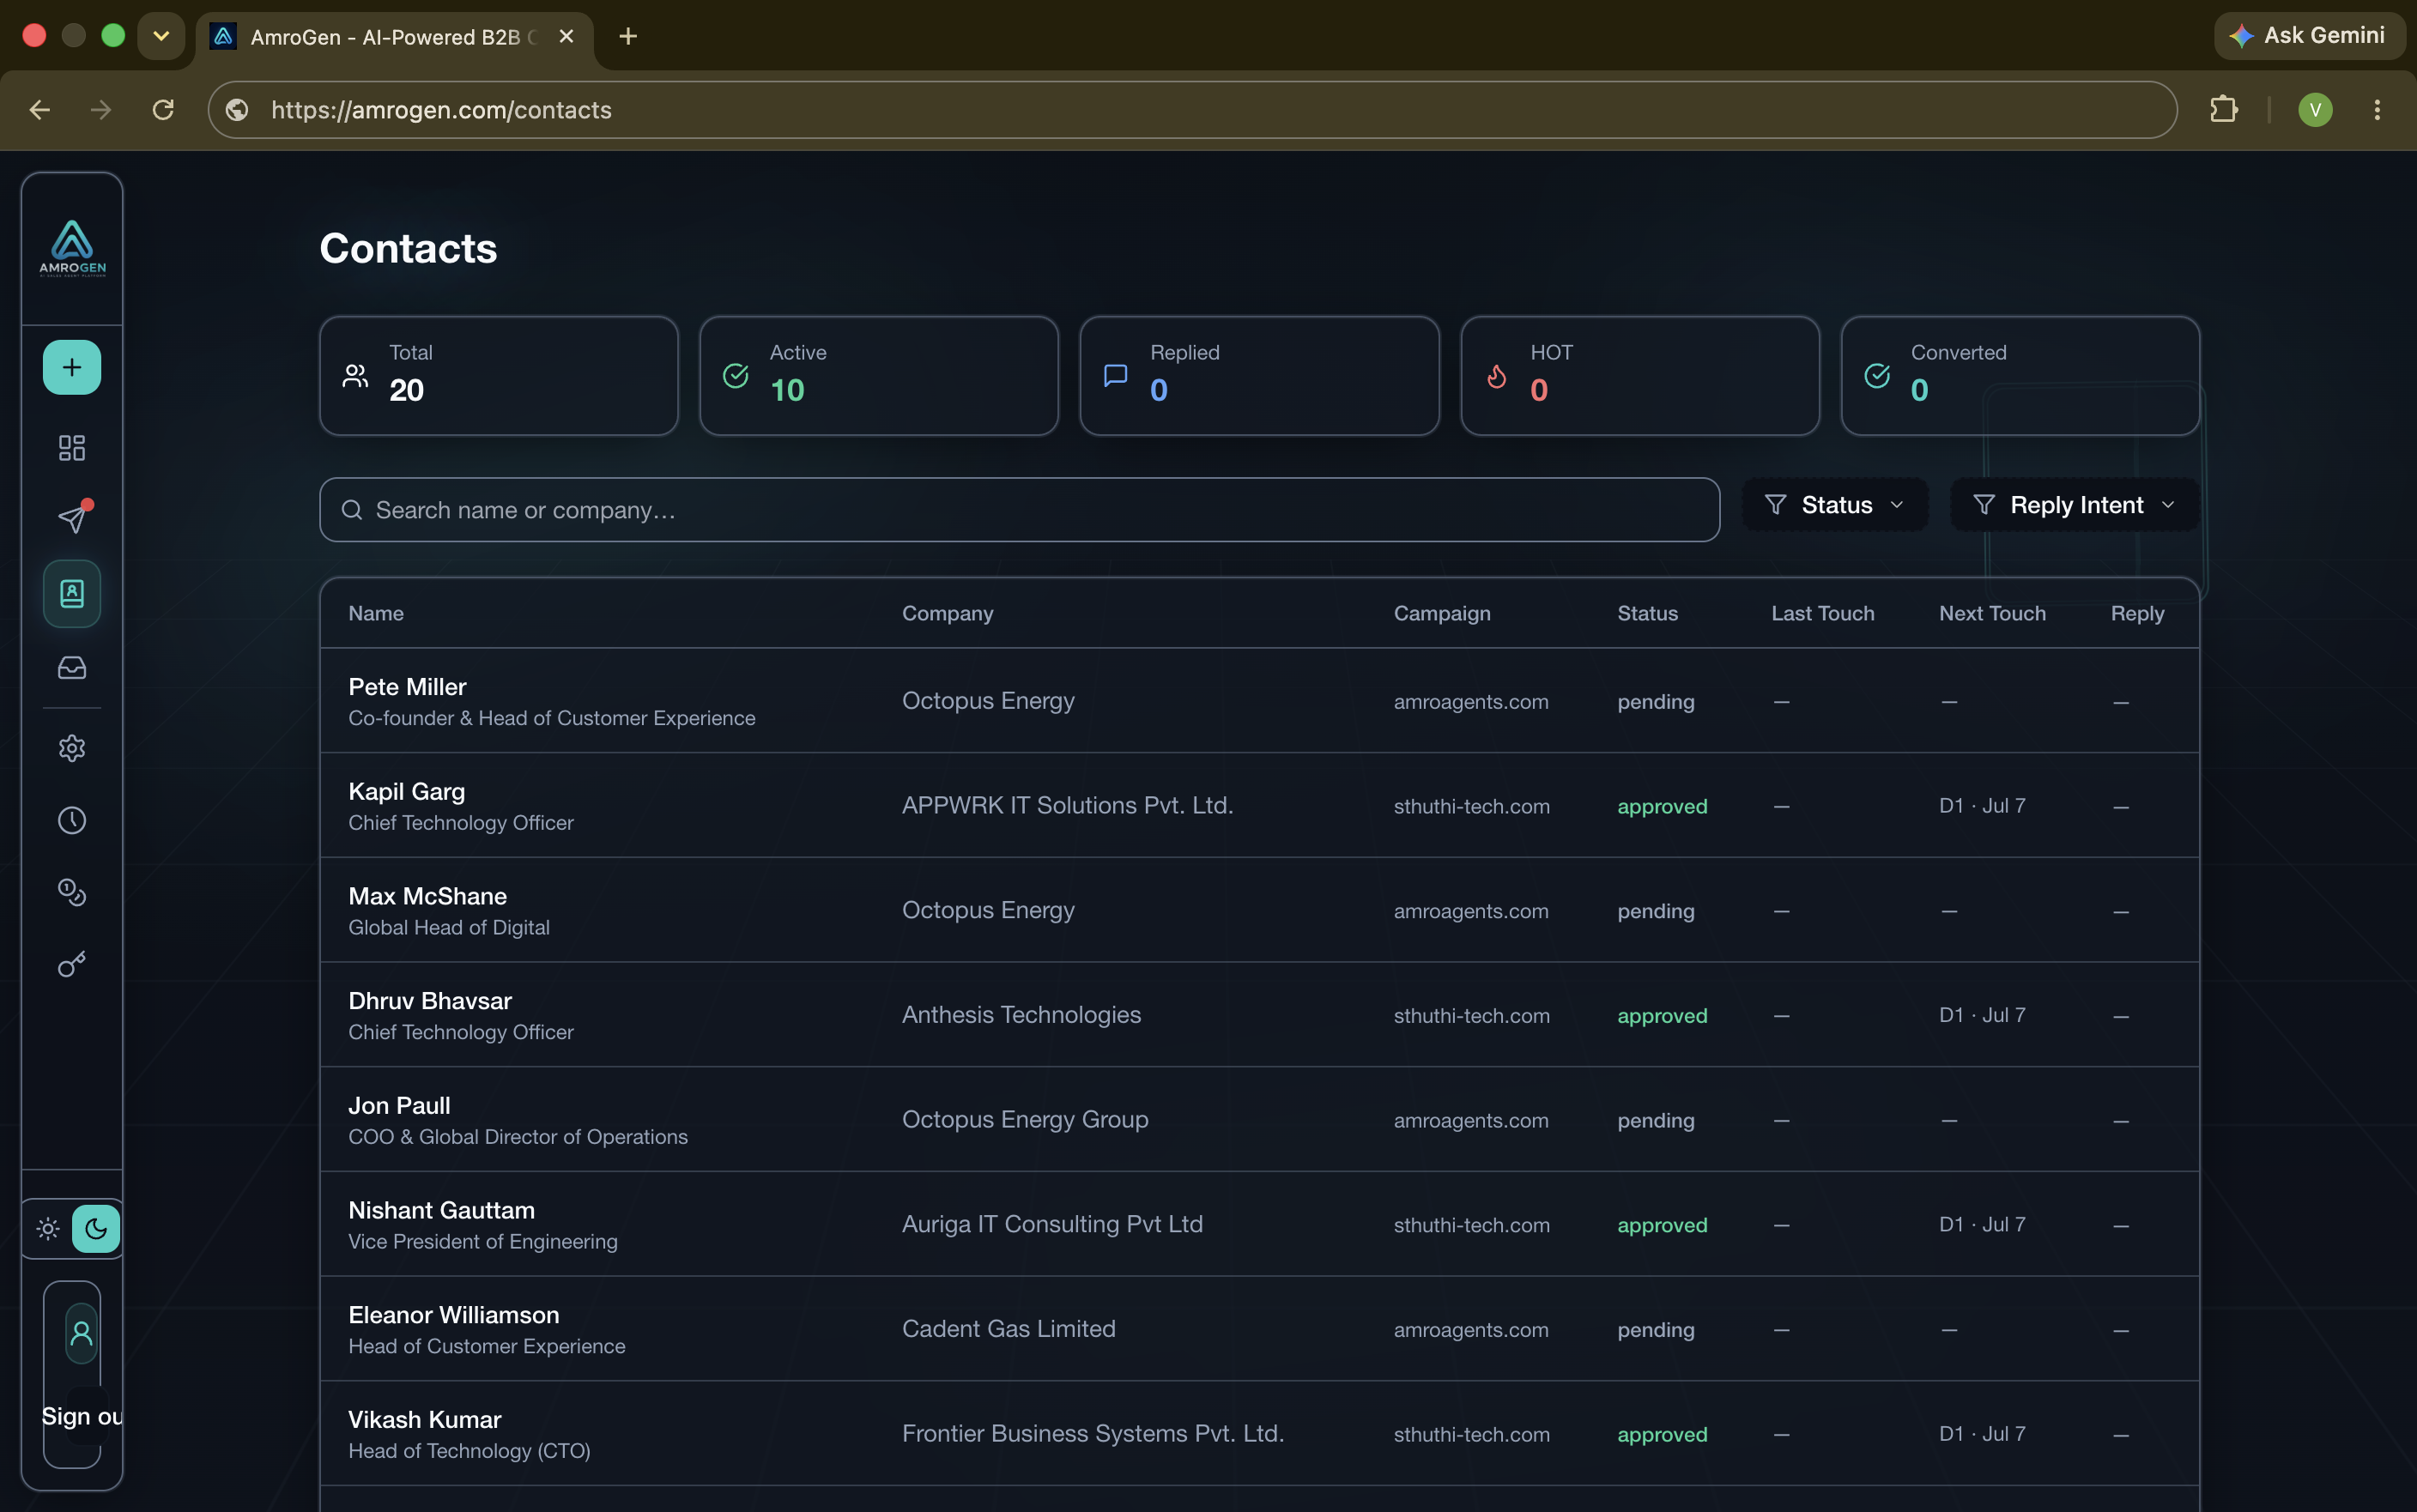Click Frontier Business Systems Pvt. Ltd. cell
2417x1512 pixels.
point(1093,1433)
